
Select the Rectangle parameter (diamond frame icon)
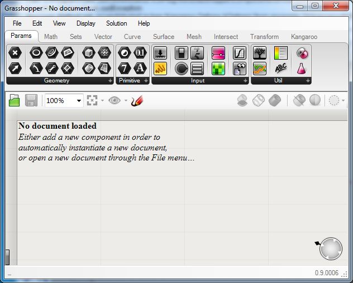[x=68, y=69]
